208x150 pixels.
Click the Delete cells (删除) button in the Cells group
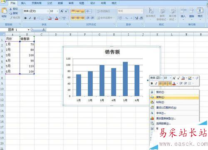(x=192, y=13)
